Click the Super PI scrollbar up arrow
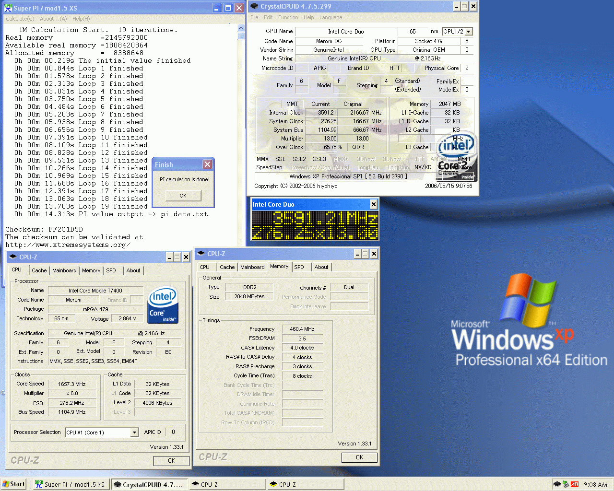Image resolution: width=614 pixels, height=491 pixels. pyautogui.click(x=241, y=28)
